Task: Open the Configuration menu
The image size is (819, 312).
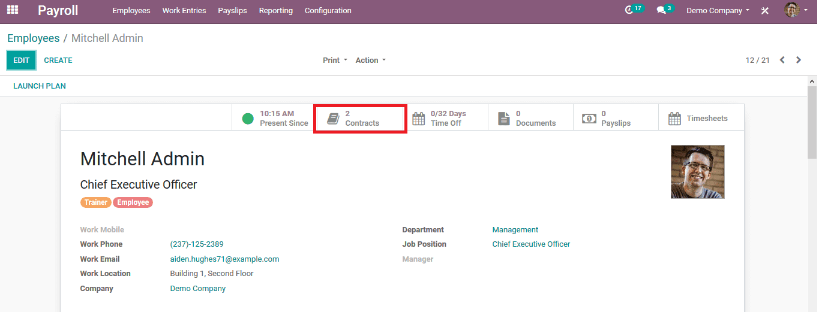Action: (328, 11)
